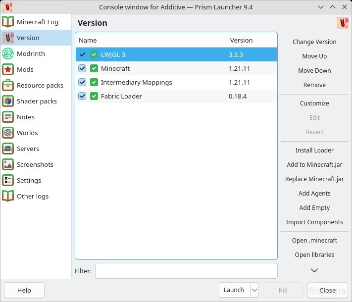Switch to the Settings page

(29, 180)
